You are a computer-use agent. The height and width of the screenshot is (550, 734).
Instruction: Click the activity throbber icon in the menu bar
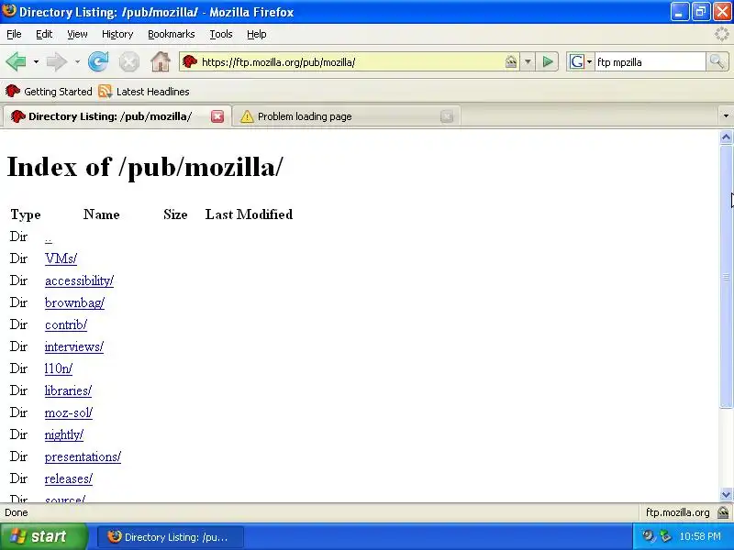point(722,34)
